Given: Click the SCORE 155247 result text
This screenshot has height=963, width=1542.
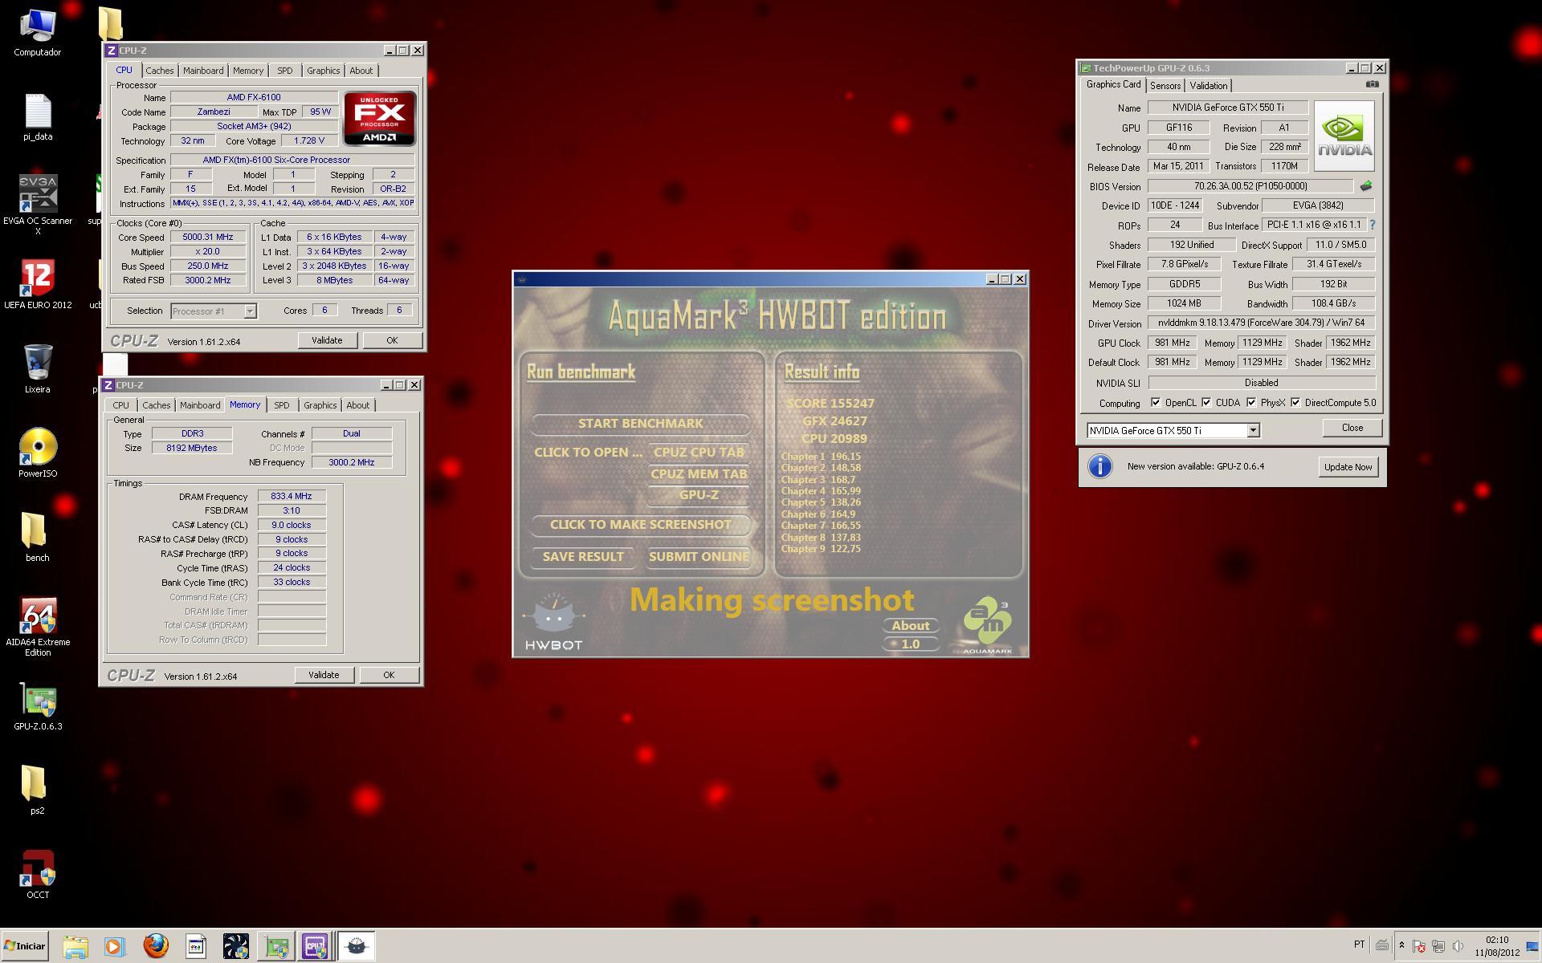Looking at the screenshot, I should coord(830,403).
